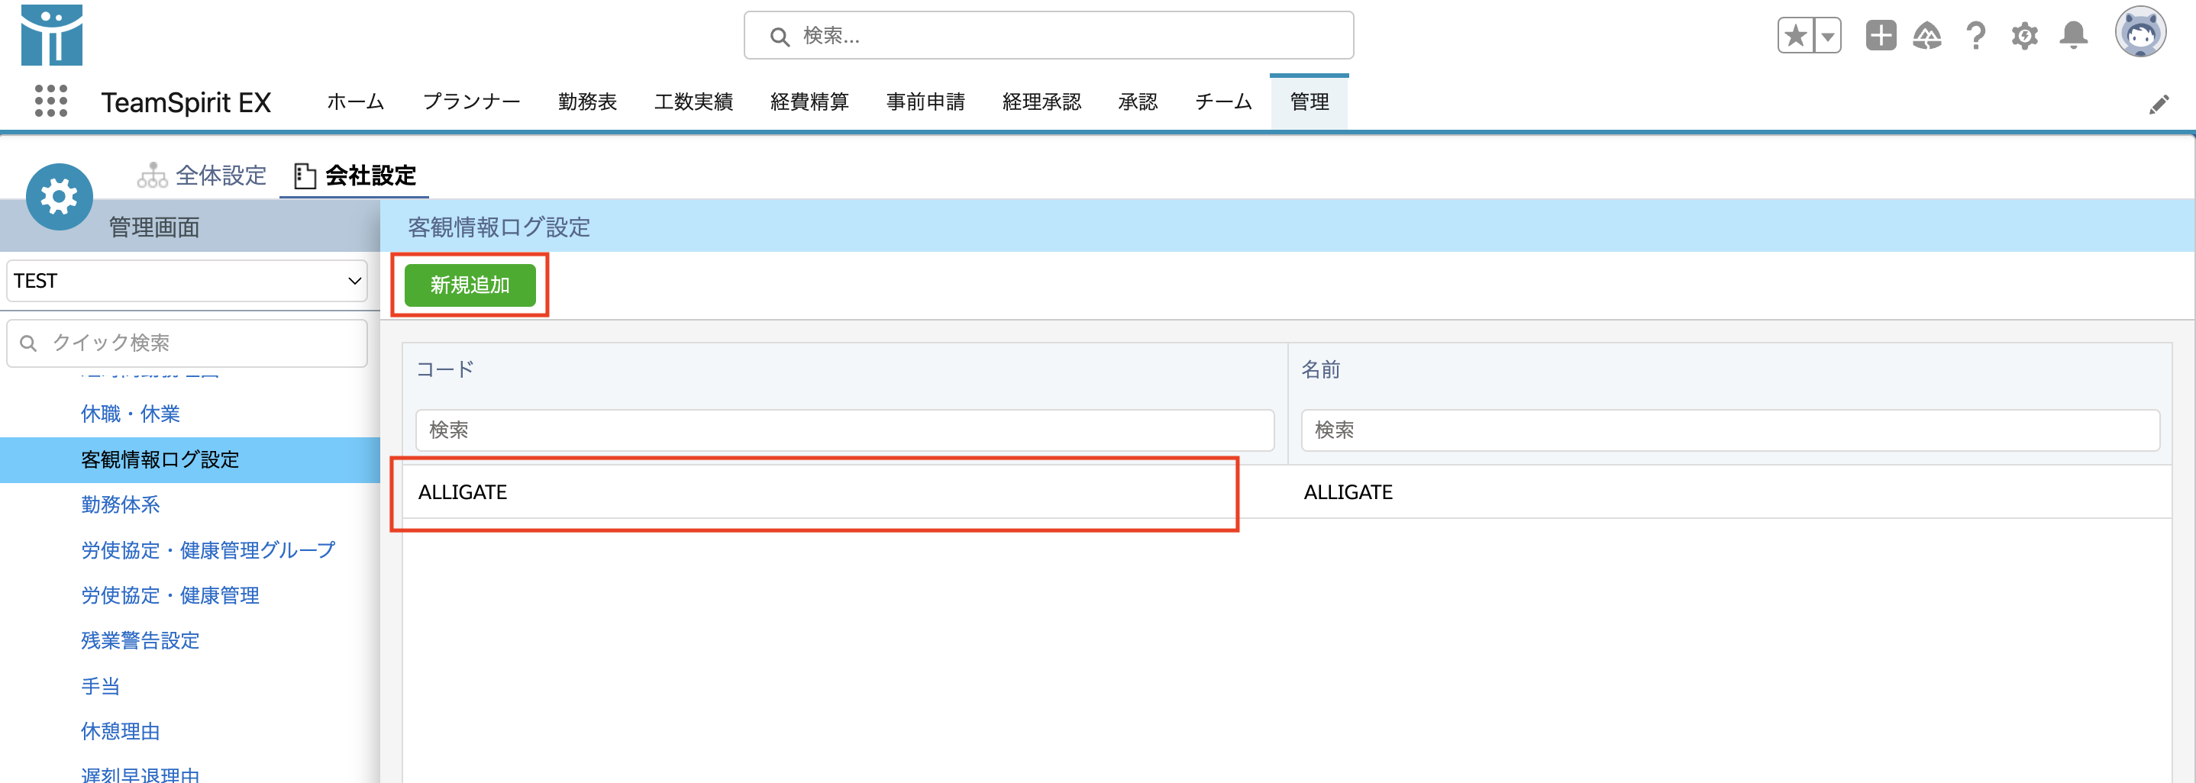
Task: Open 労使協定・健康管理 sidebar link
Action: coord(170,594)
